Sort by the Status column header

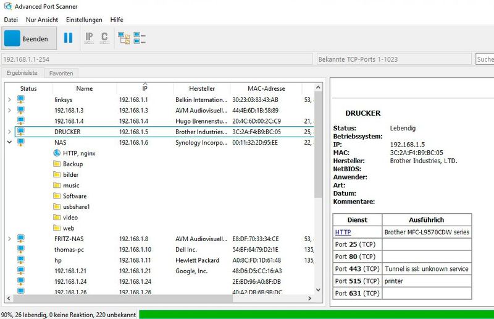pos(28,88)
